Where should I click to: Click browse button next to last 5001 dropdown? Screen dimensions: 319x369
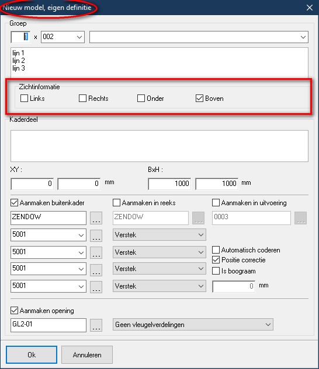click(x=96, y=287)
